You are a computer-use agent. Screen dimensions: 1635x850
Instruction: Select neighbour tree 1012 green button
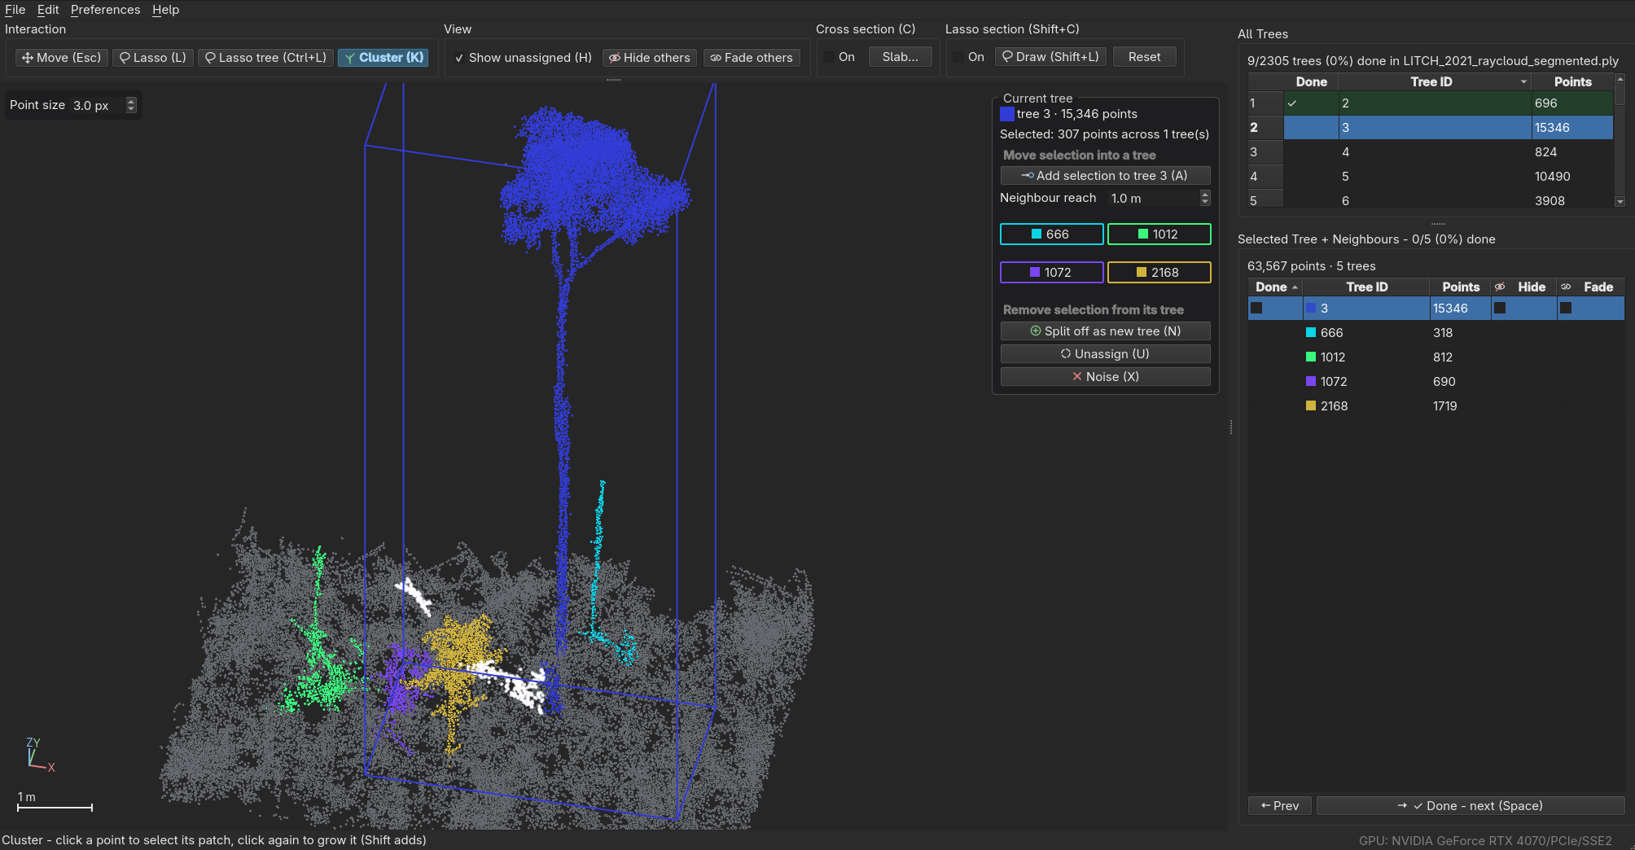coord(1159,234)
